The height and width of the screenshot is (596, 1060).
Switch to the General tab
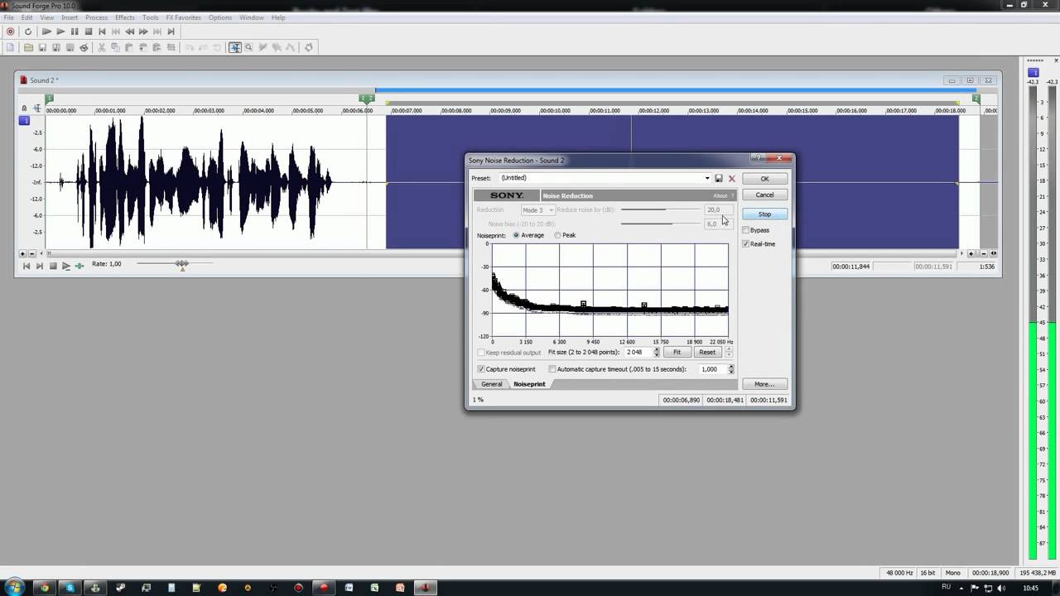pyautogui.click(x=492, y=384)
